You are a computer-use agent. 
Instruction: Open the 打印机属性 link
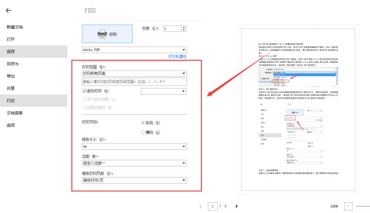pos(177,57)
